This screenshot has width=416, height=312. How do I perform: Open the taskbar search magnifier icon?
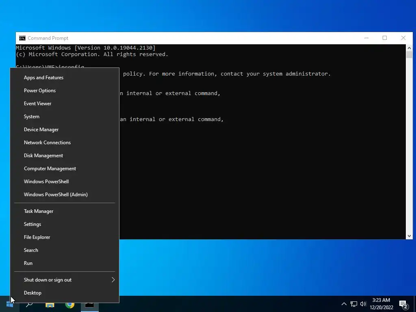(x=29, y=304)
